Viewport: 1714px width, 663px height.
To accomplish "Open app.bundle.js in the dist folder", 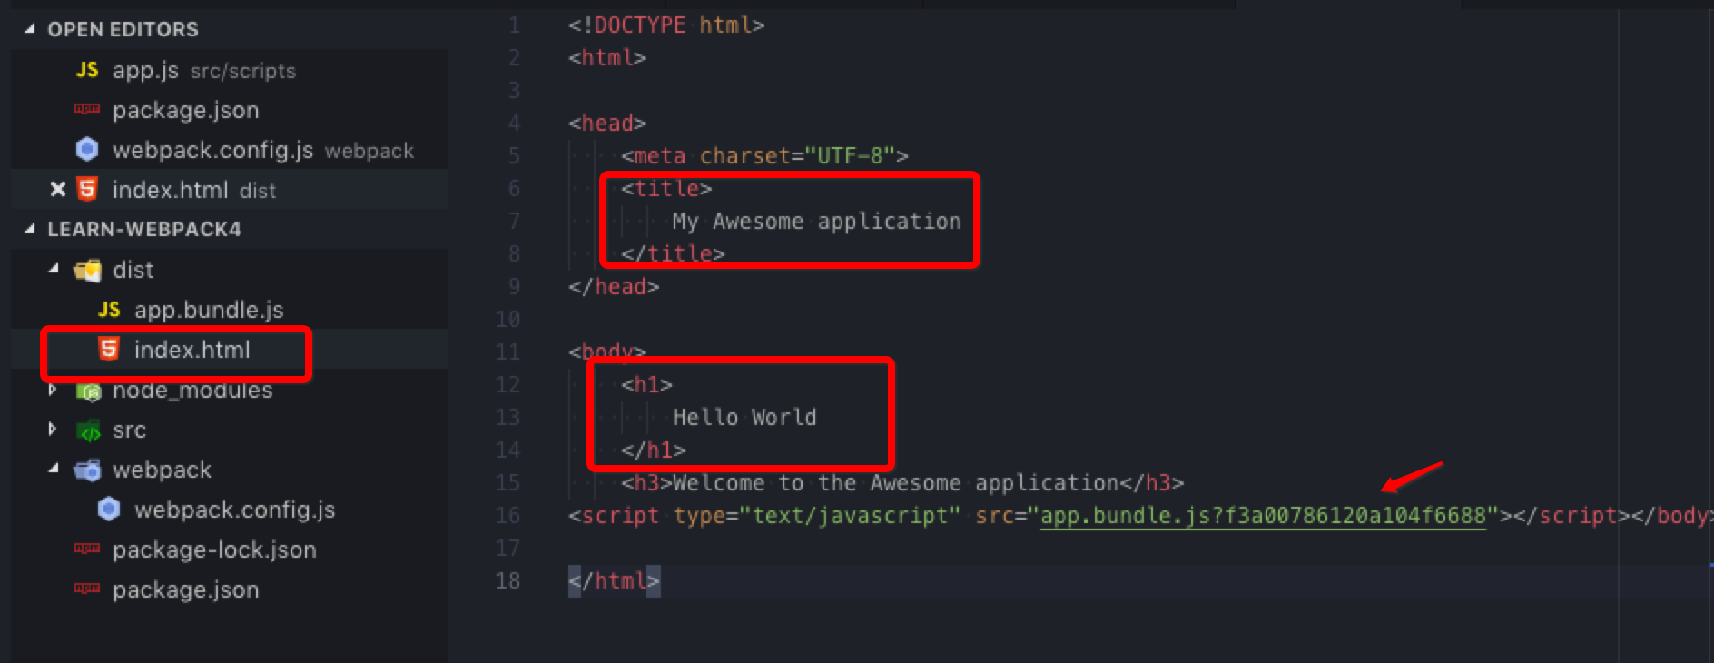I will (x=209, y=310).
